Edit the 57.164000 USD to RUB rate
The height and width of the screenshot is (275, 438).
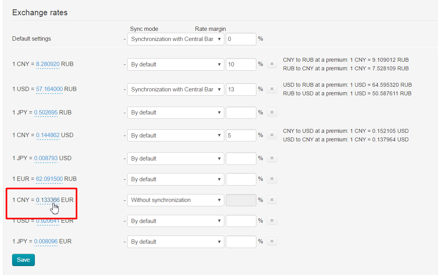(49, 89)
